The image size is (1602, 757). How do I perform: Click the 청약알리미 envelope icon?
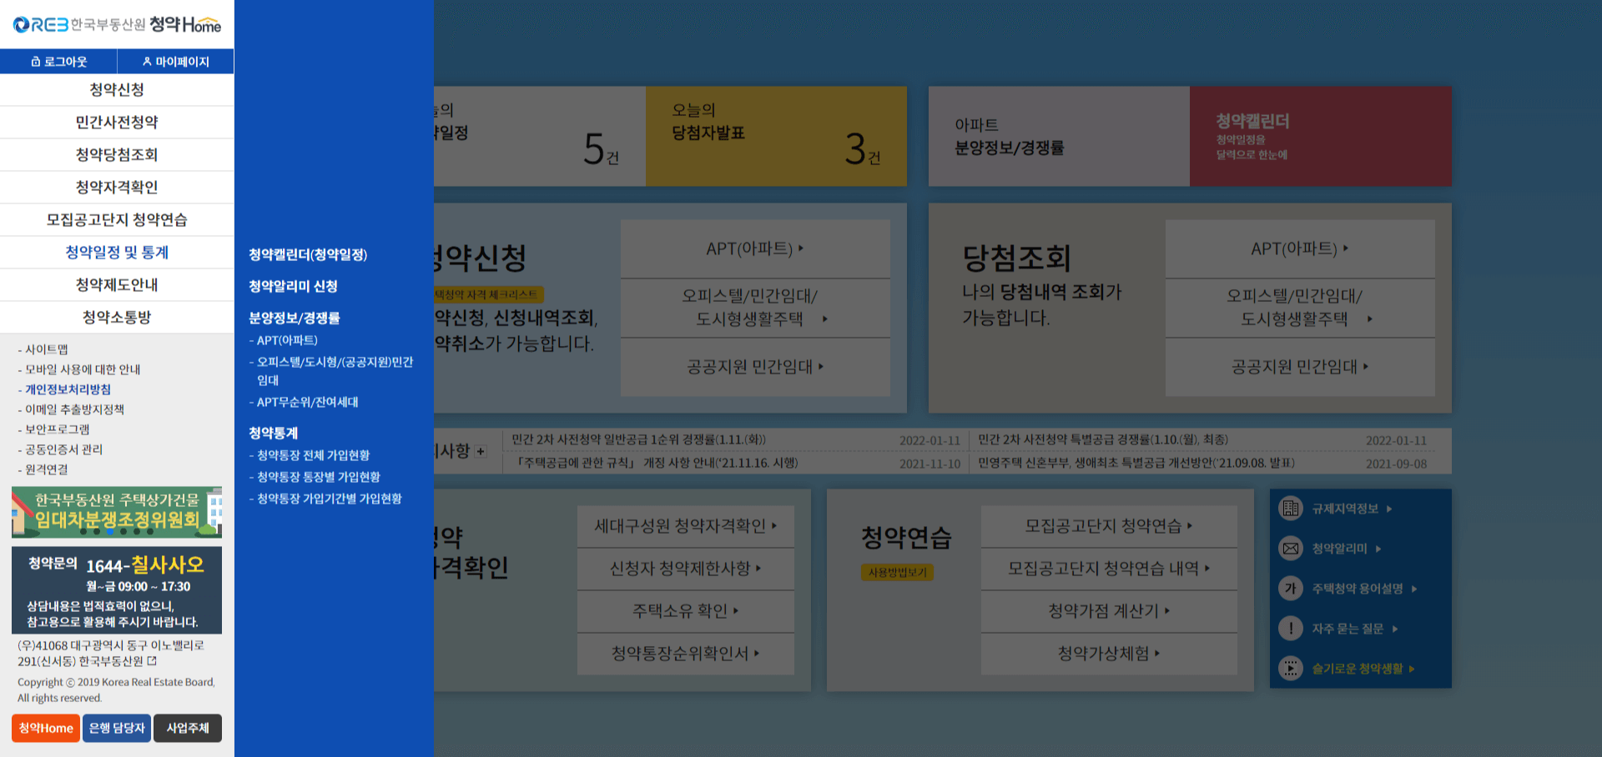point(1291,549)
